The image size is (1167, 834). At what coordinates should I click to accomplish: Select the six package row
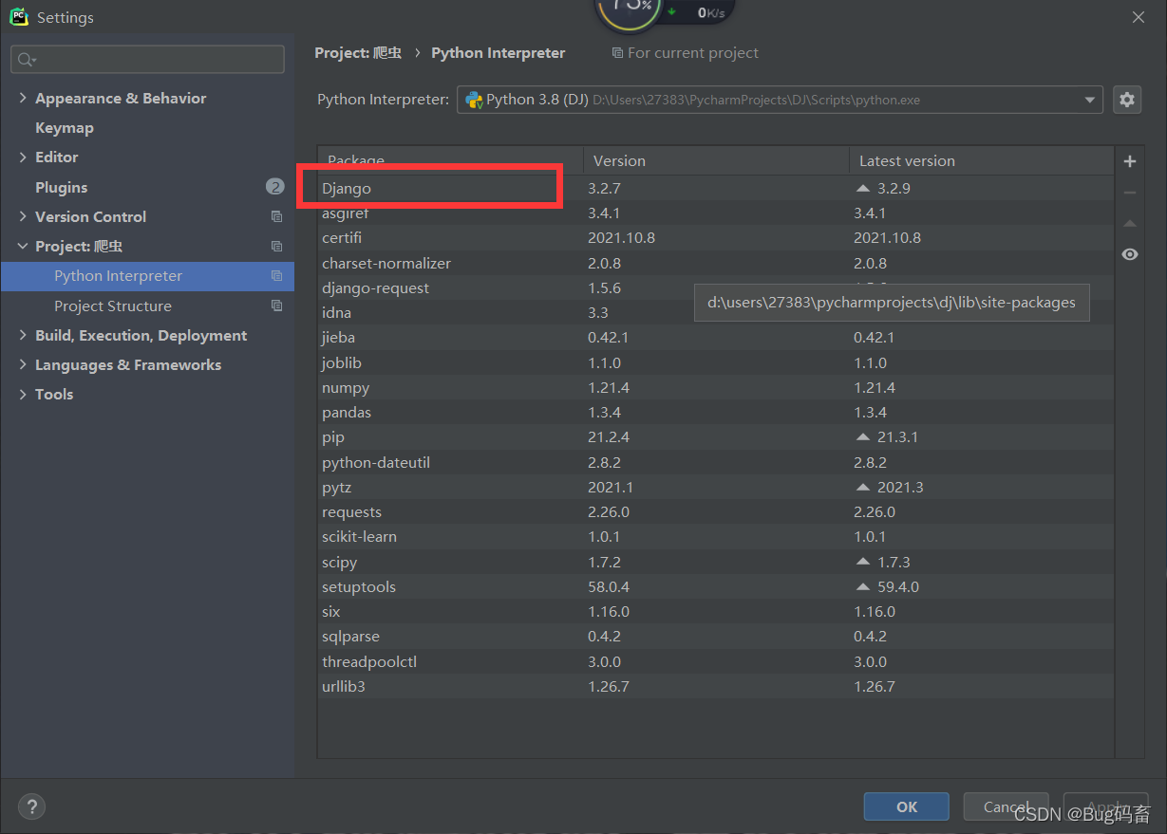pos(716,611)
